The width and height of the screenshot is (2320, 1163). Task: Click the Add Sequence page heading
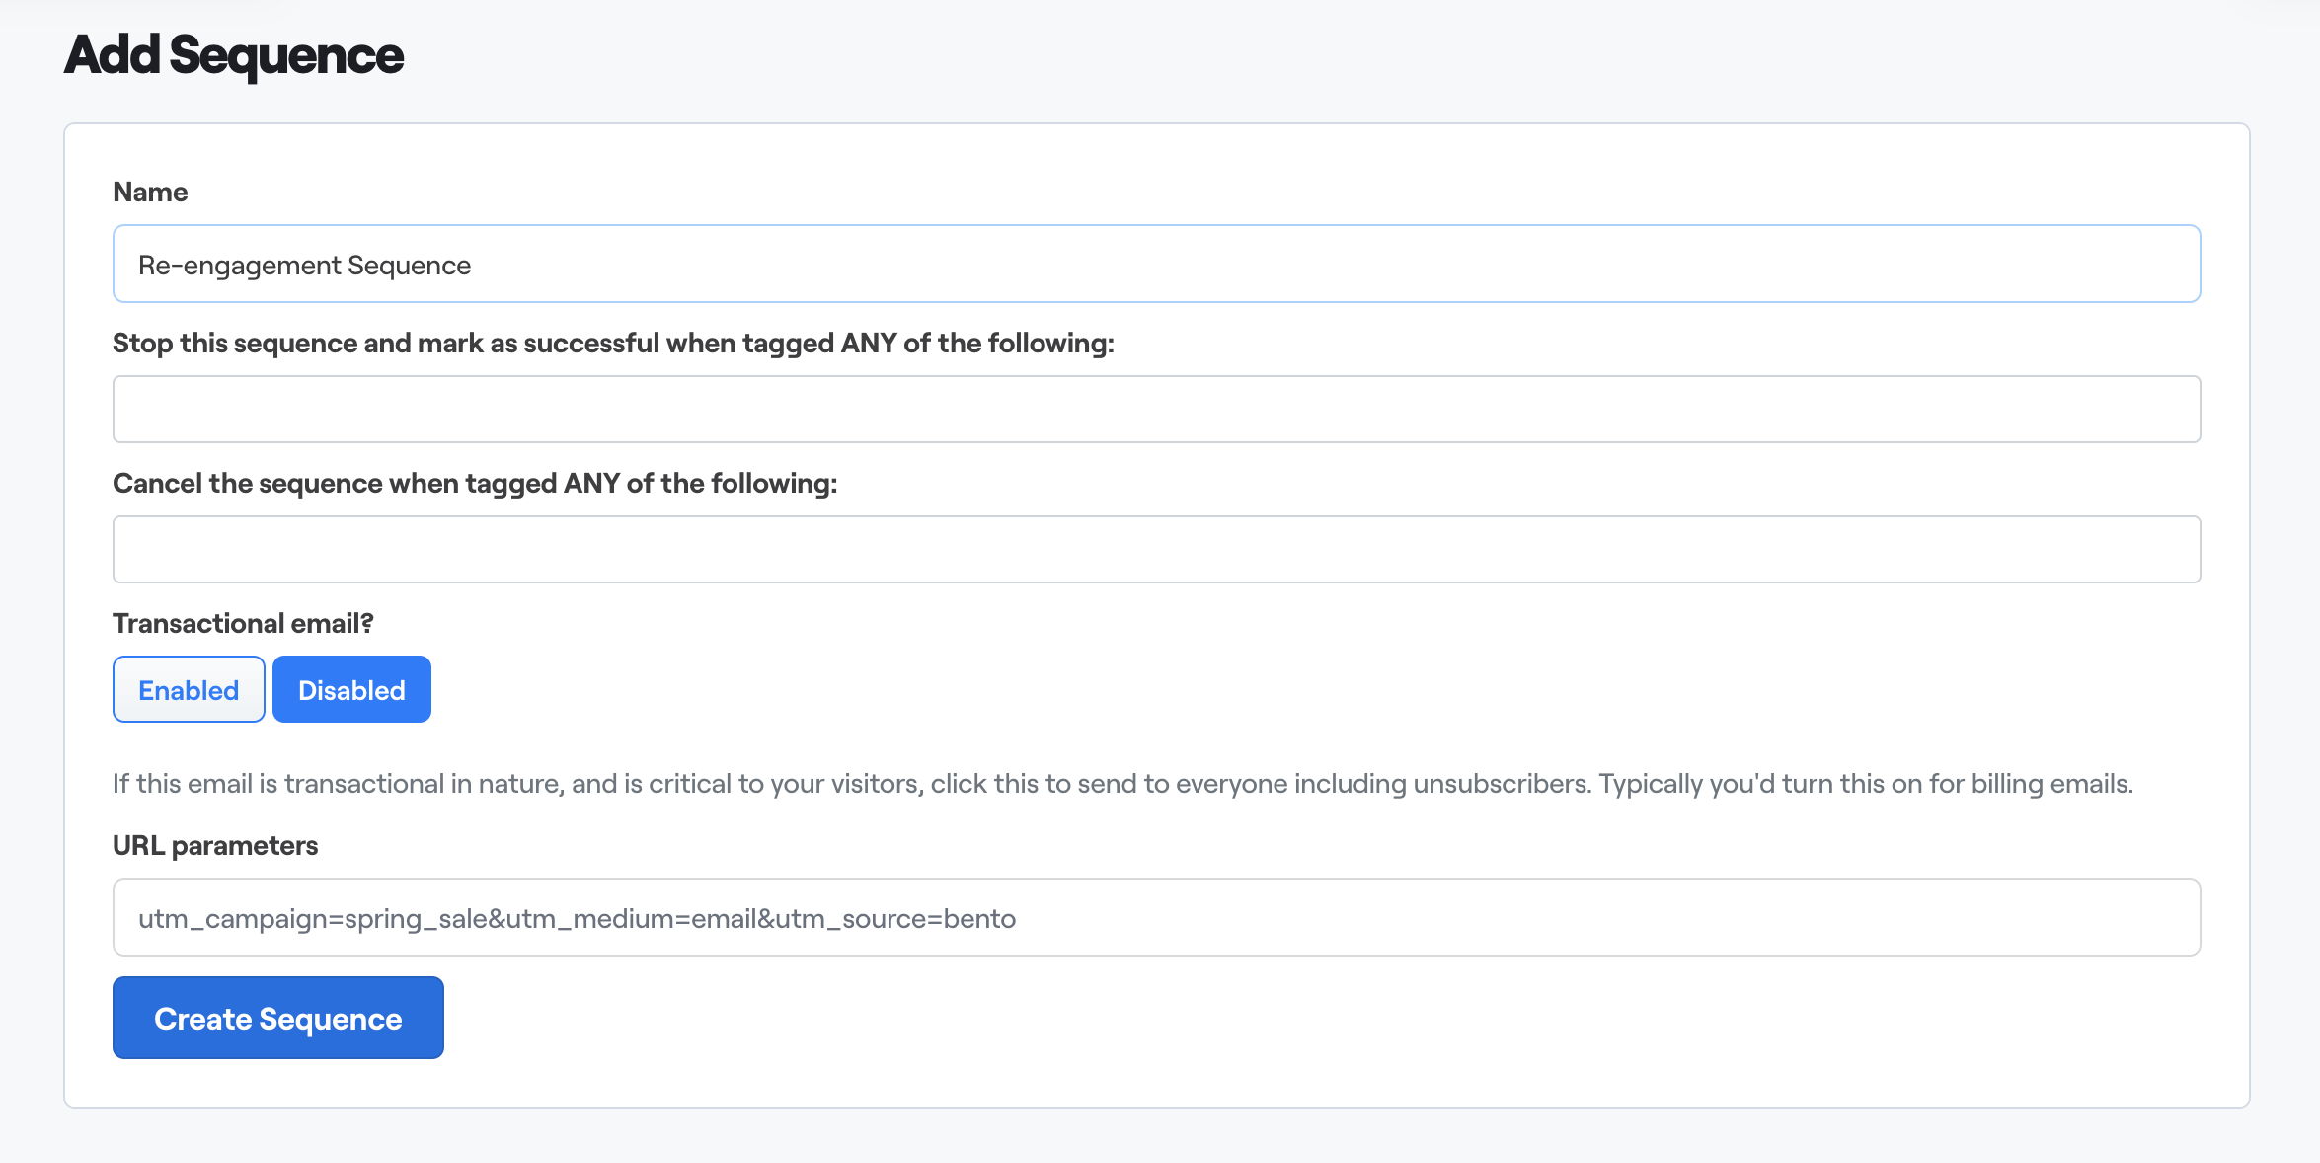tap(234, 55)
